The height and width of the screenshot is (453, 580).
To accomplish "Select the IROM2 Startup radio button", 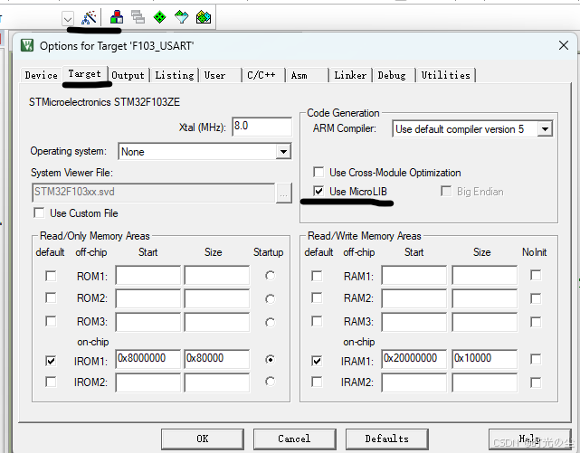I will [270, 382].
